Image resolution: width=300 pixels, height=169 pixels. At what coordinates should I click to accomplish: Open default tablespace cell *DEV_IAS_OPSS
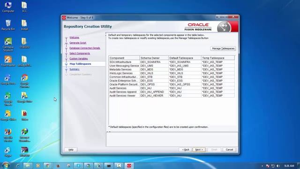tap(185, 84)
